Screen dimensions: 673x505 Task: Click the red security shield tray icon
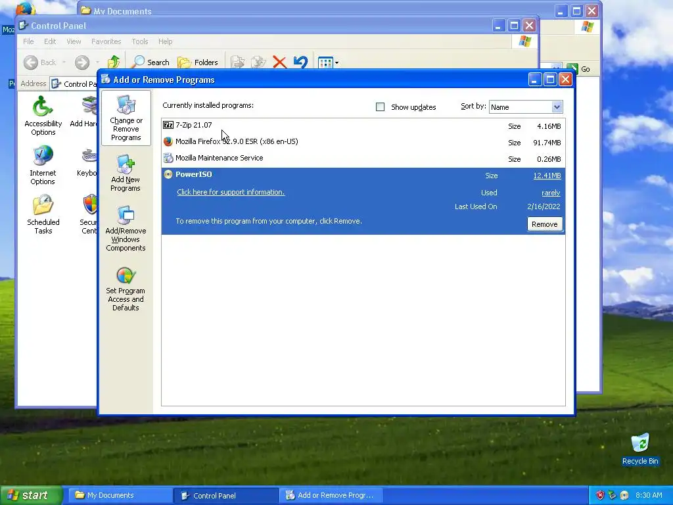pyautogui.click(x=600, y=495)
